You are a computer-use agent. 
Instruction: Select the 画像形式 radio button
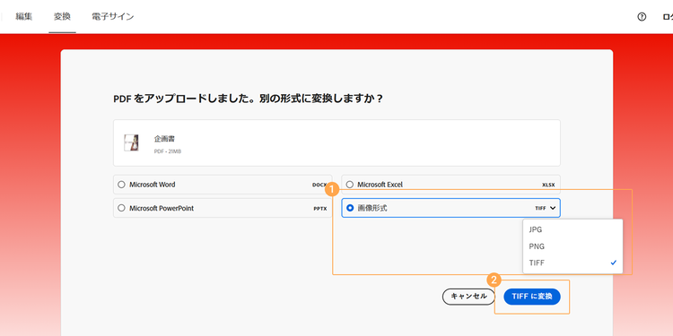pyautogui.click(x=350, y=208)
